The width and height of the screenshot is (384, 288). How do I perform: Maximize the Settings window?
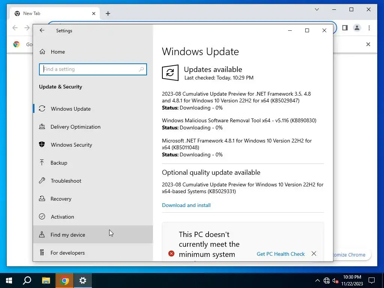pos(307,30)
